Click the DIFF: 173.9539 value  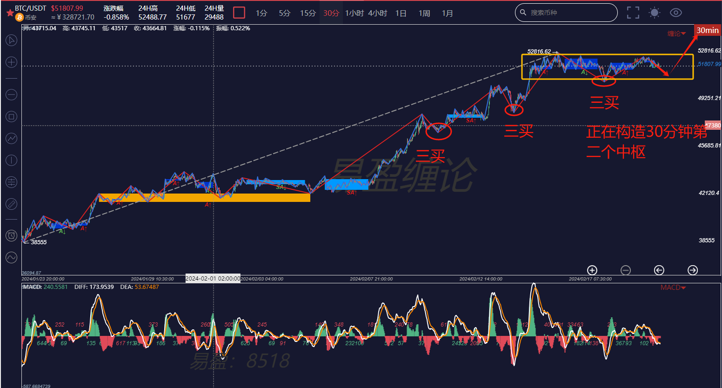click(x=94, y=287)
